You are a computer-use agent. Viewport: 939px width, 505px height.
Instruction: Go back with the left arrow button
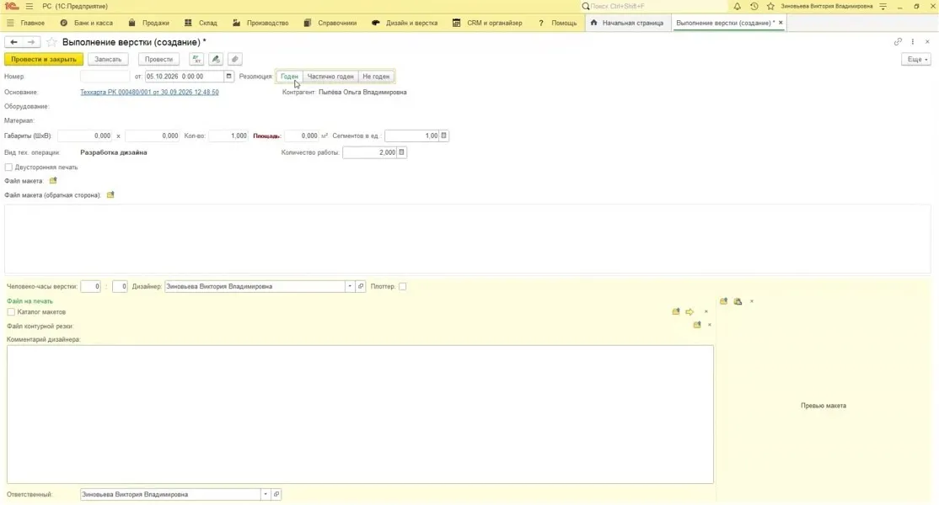coord(13,42)
